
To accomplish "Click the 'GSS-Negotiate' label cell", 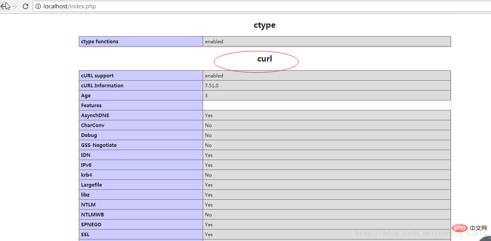I will pyautogui.click(x=141, y=145).
